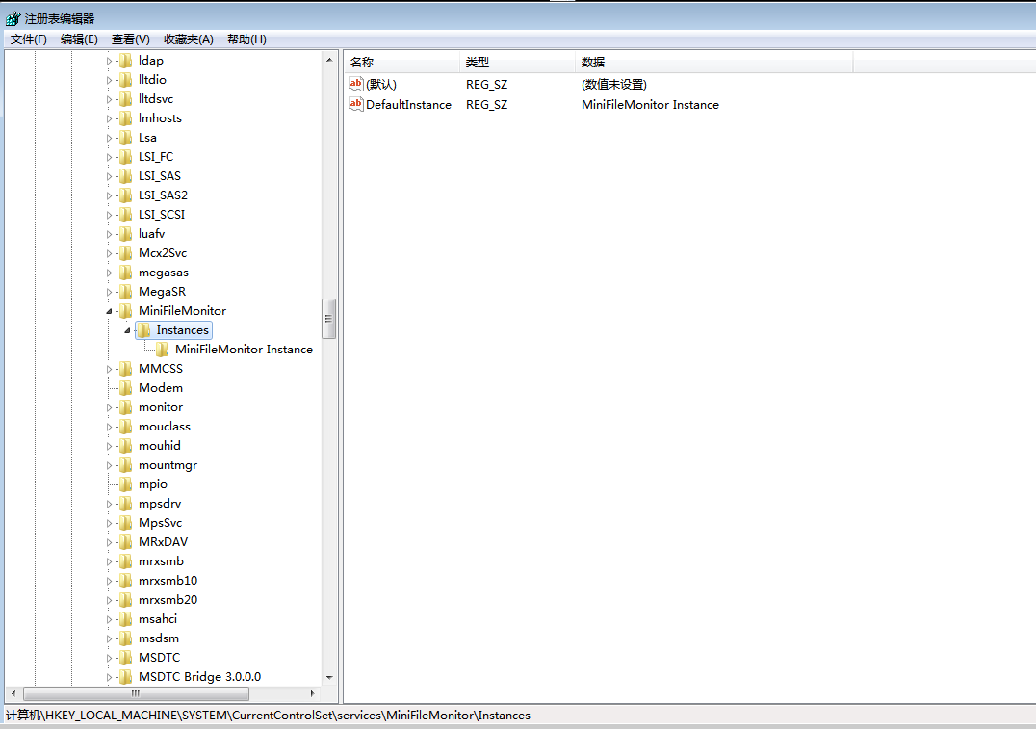Viewport: 1036px width, 729px height.
Task: Select the msdsm tree item
Action: 159,638
